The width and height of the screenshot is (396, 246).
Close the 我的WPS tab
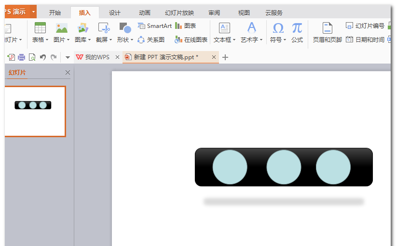click(x=117, y=57)
